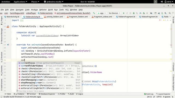This screenshot has height=98, width=175.
Task: Open the VCS menu
Action: [x=67, y=10]
